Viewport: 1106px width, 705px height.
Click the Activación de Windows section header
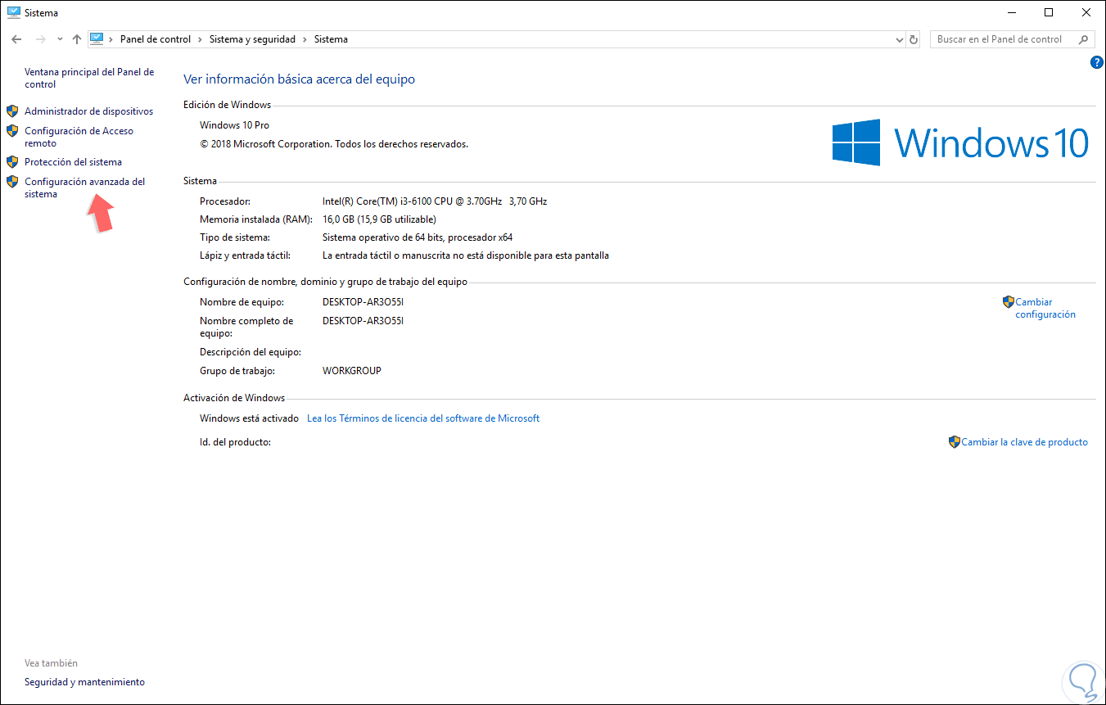(x=234, y=398)
